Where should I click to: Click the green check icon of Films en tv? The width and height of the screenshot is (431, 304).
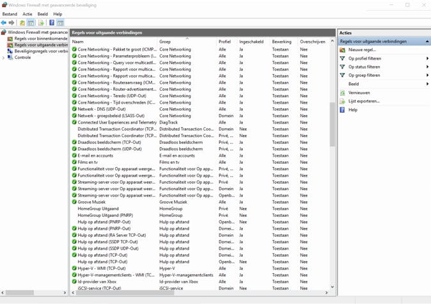pyautogui.click(x=74, y=162)
